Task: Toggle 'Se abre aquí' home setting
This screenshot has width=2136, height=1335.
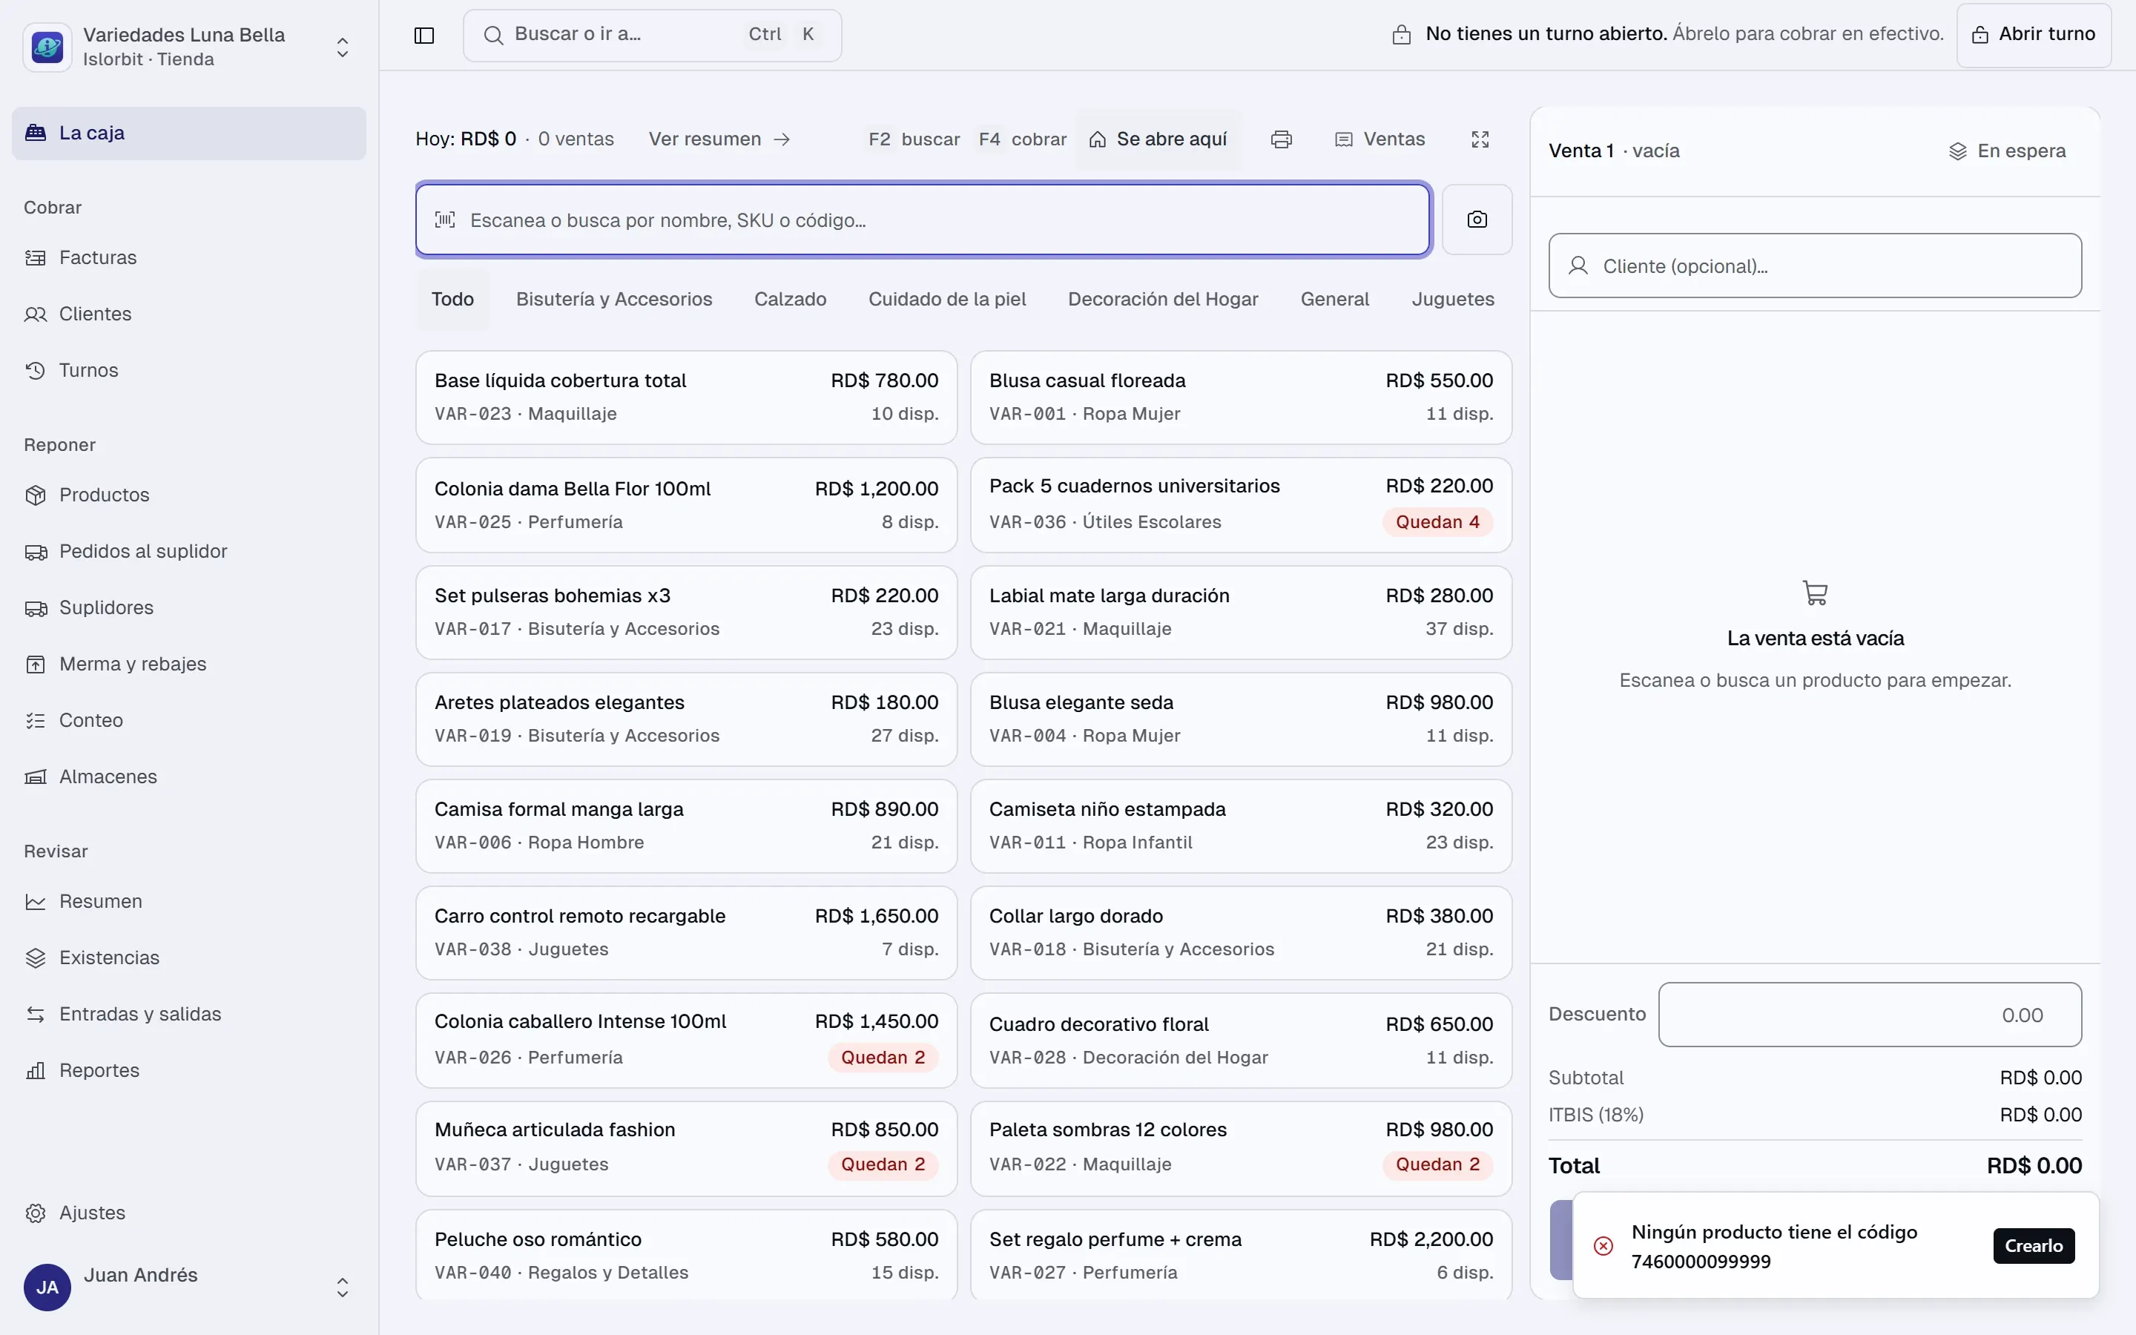Action: click(1158, 139)
